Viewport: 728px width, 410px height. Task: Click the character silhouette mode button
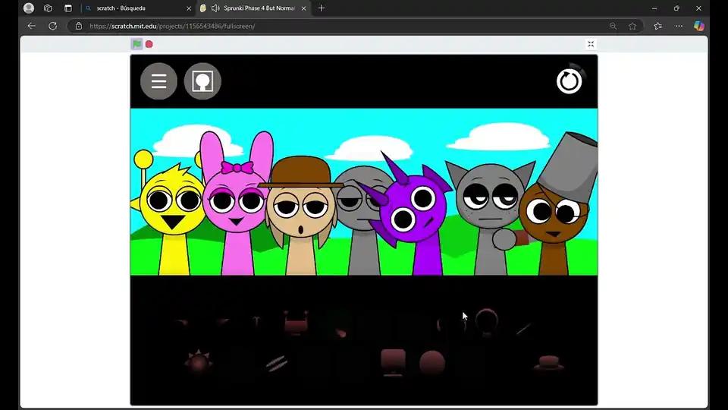pos(202,81)
